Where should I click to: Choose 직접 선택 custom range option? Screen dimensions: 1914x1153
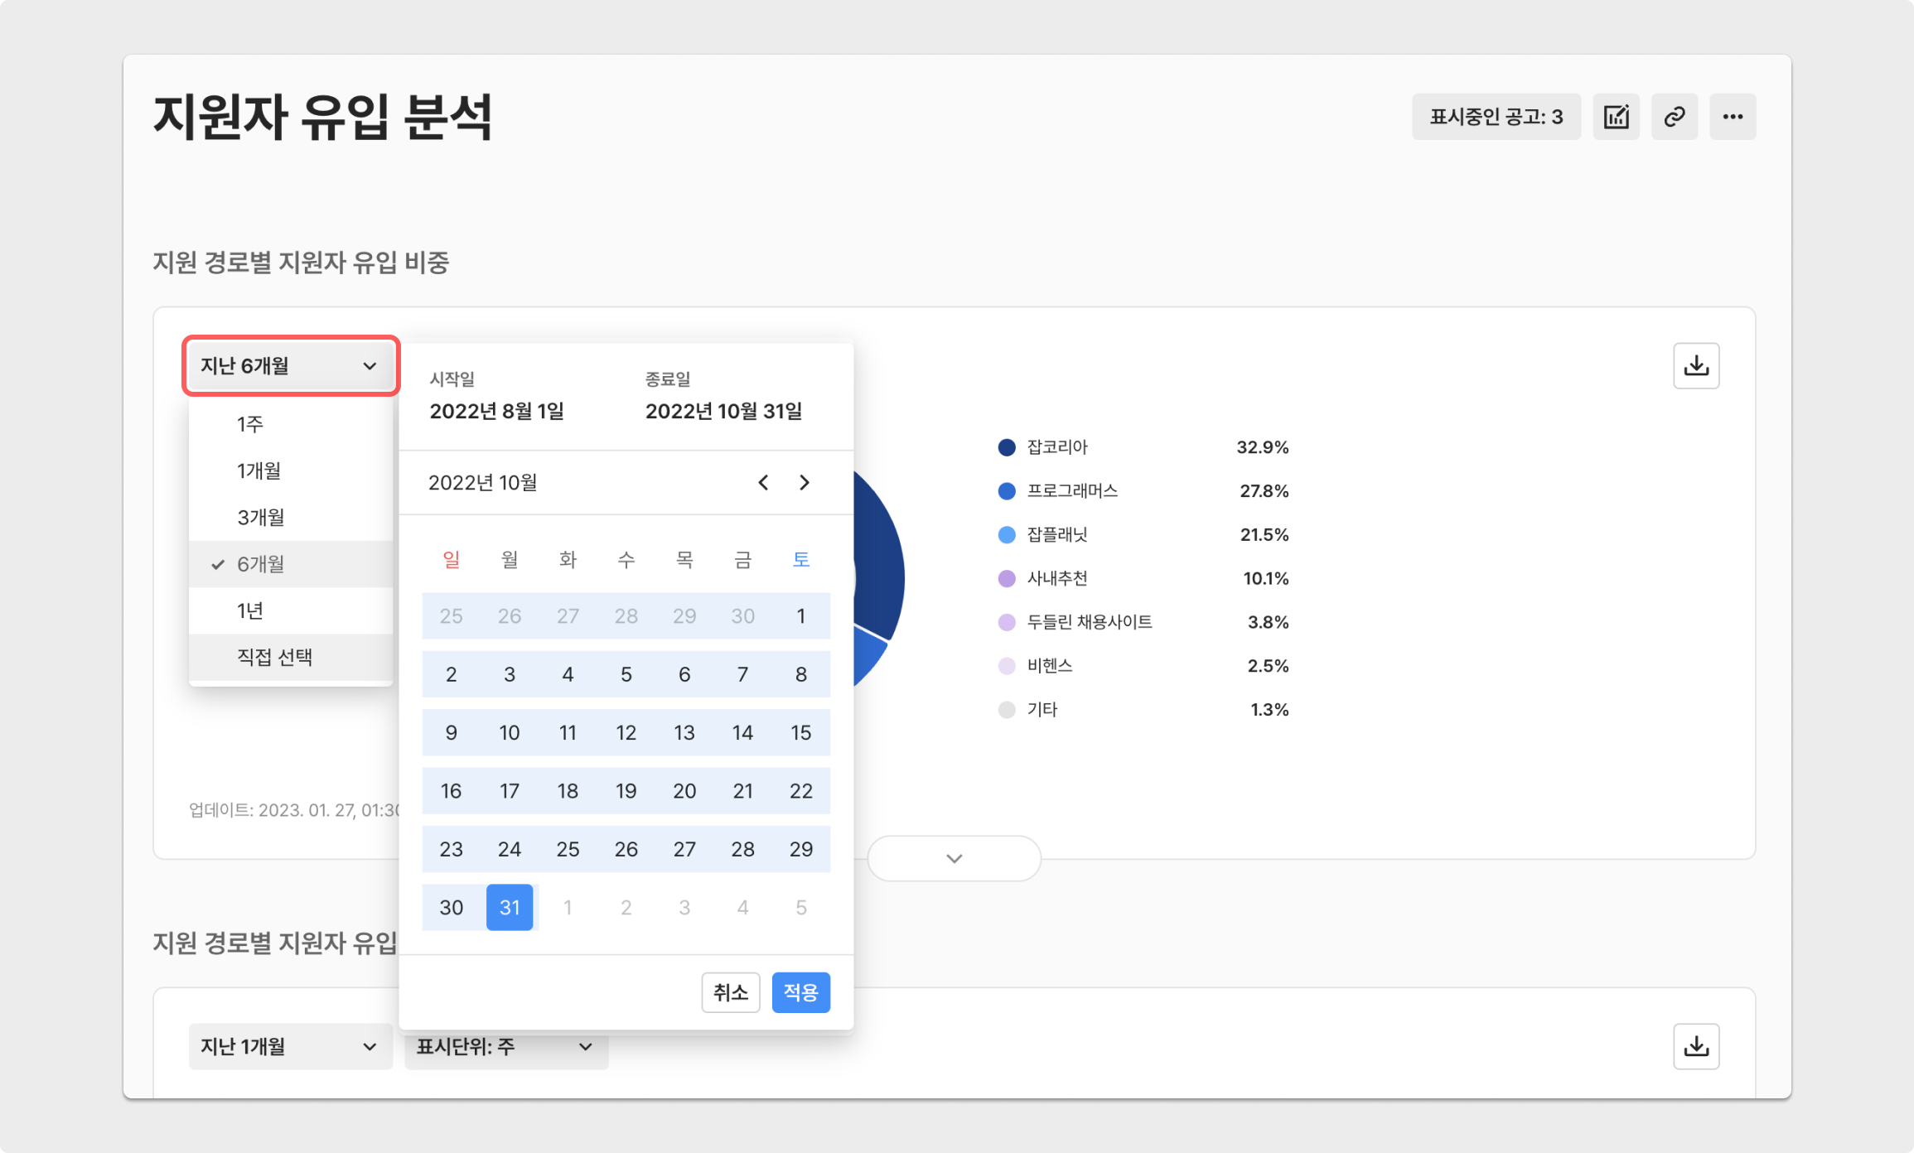coord(274,658)
